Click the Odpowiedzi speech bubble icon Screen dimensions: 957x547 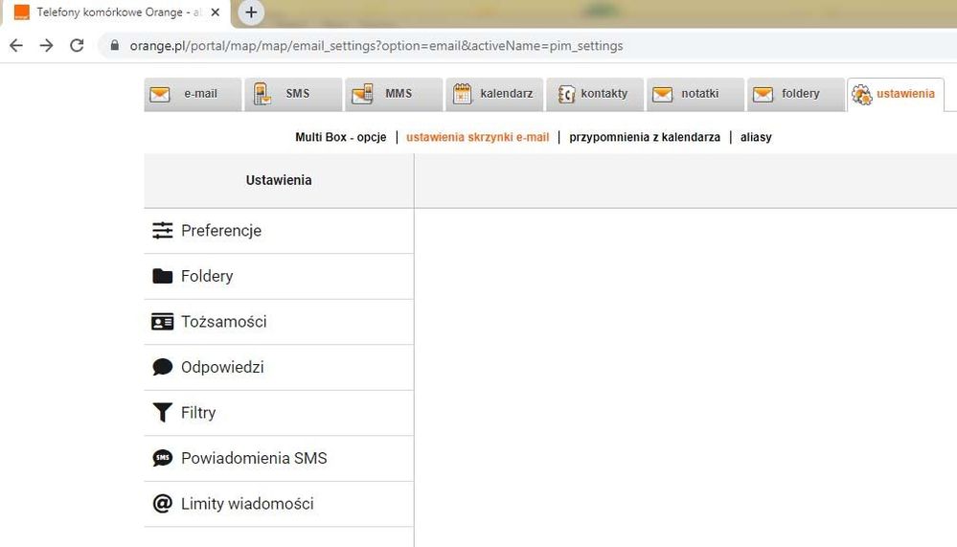[x=162, y=367]
